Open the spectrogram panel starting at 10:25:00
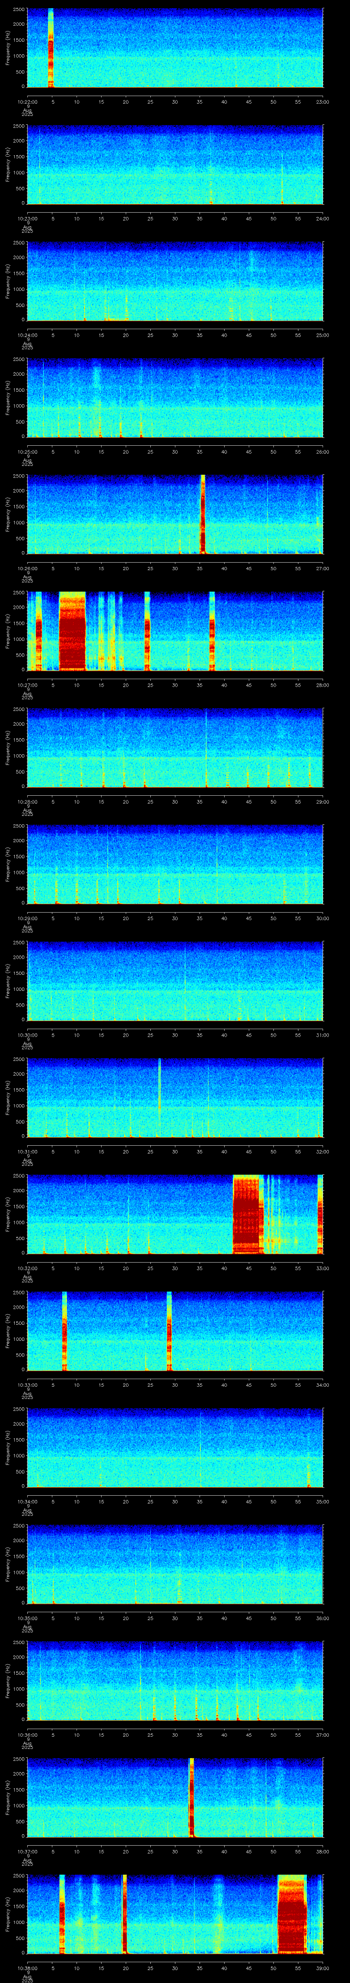The height and width of the screenshot is (1983, 350). tap(175, 398)
